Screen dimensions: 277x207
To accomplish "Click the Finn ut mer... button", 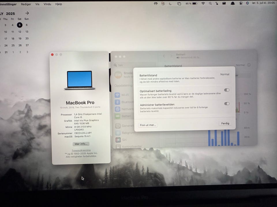I will pos(148,125).
